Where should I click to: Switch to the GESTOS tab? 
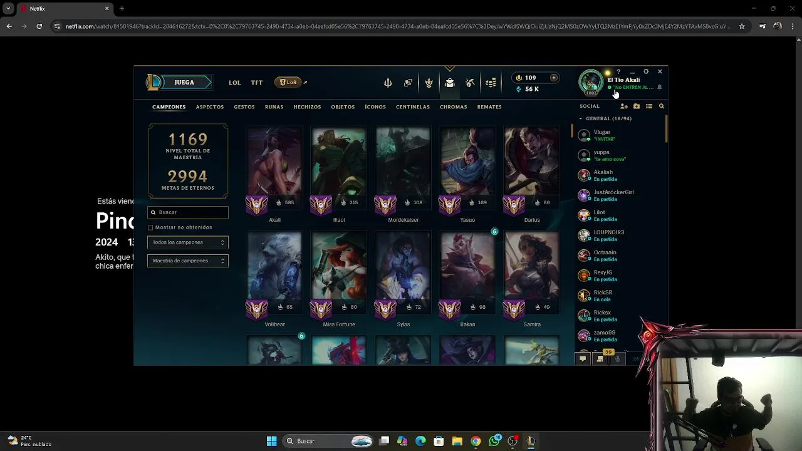(x=244, y=107)
